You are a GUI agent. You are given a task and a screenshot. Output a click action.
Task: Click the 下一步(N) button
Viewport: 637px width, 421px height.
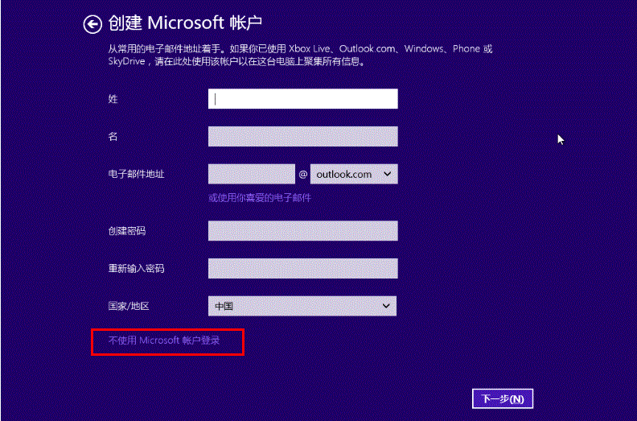point(503,398)
